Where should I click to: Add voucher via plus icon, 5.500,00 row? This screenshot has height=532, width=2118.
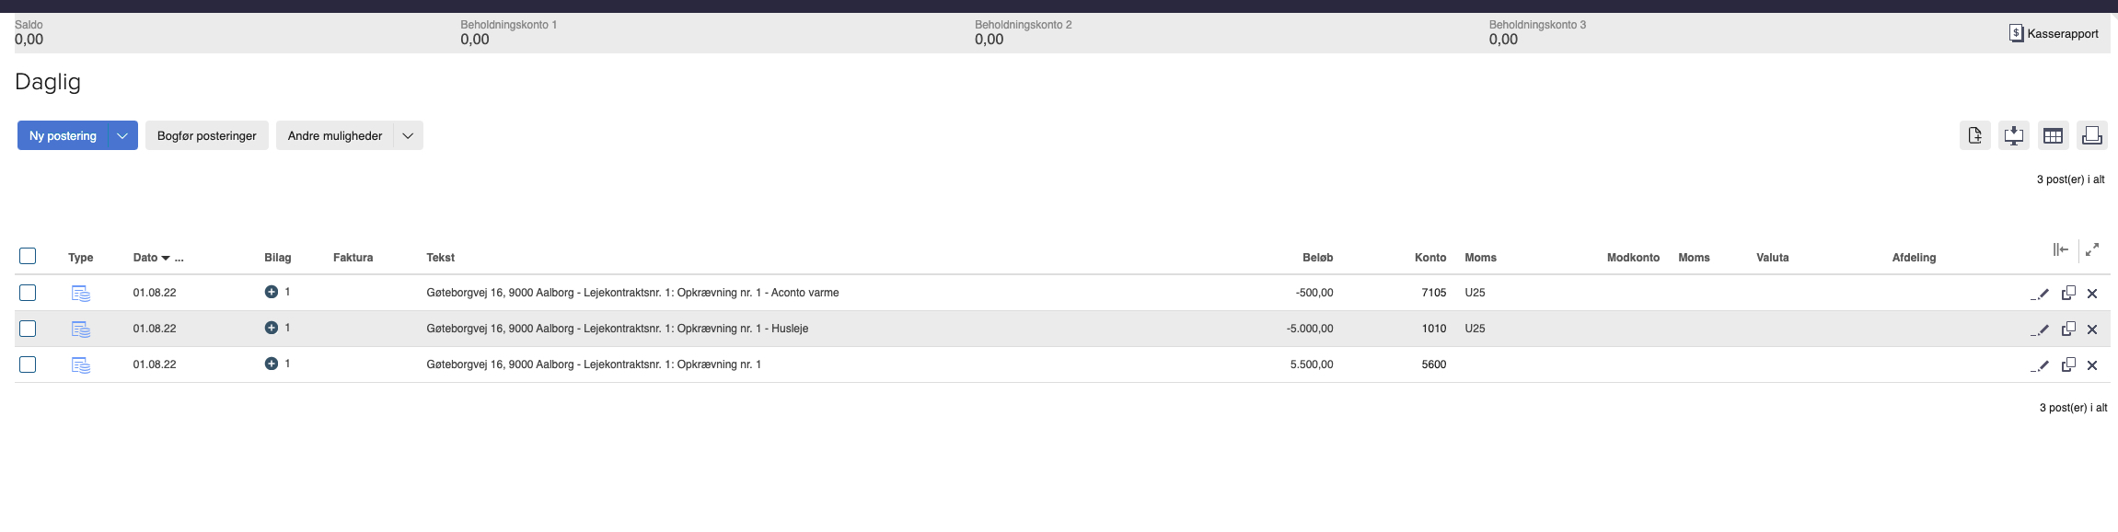click(272, 364)
